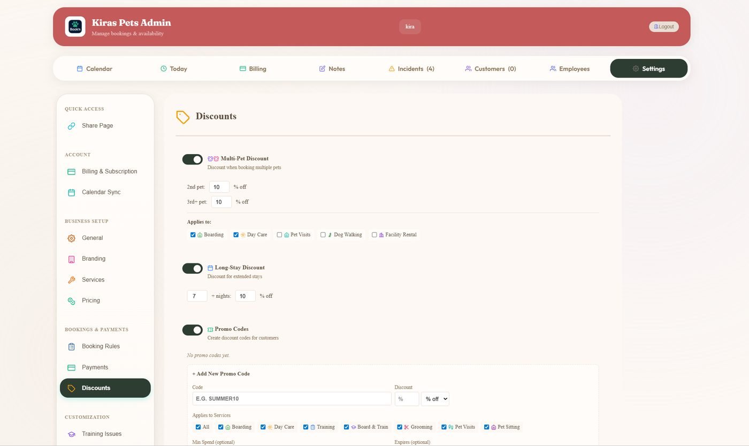Go to Pricing settings
This screenshot has height=446, width=749.
(x=105, y=301)
